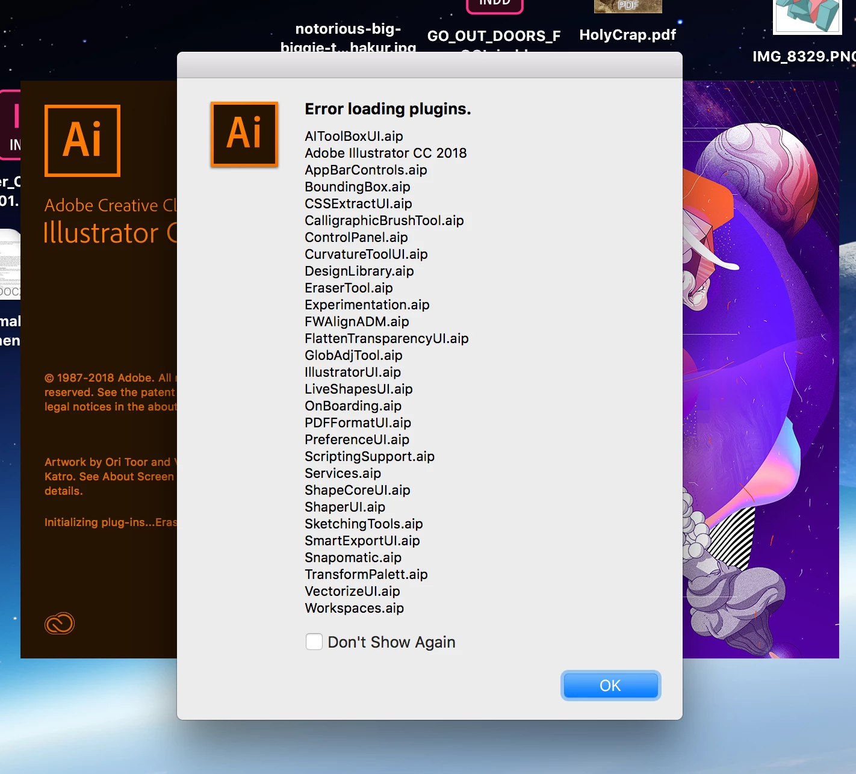Image resolution: width=856 pixels, height=774 pixels.
Task: Enable the Don't Show Again checkbox
Action: [314, 642]
